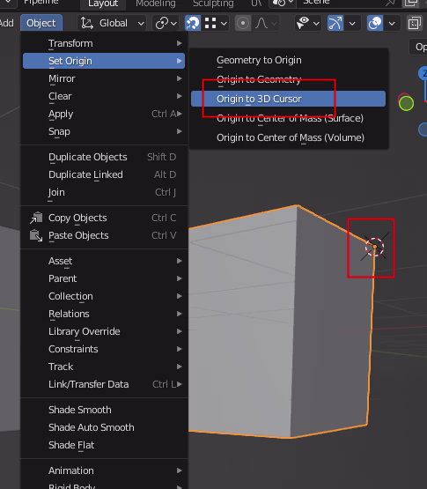Screen dimensions: 427x489
Task: Select Set Origin menu entry
Action: (x=104, y=61)
